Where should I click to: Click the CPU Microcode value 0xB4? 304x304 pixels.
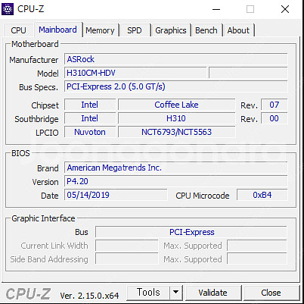[x=262, y=195]
